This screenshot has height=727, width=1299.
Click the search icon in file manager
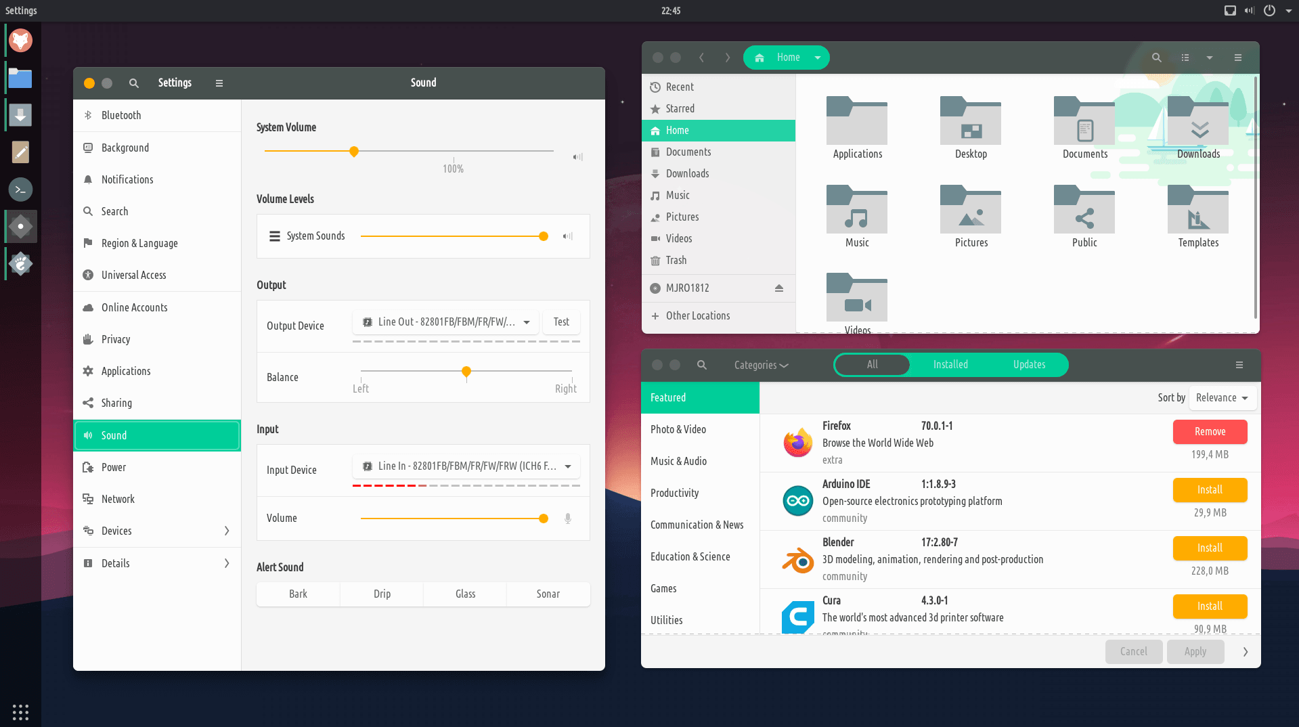[x=1156, y=58]
